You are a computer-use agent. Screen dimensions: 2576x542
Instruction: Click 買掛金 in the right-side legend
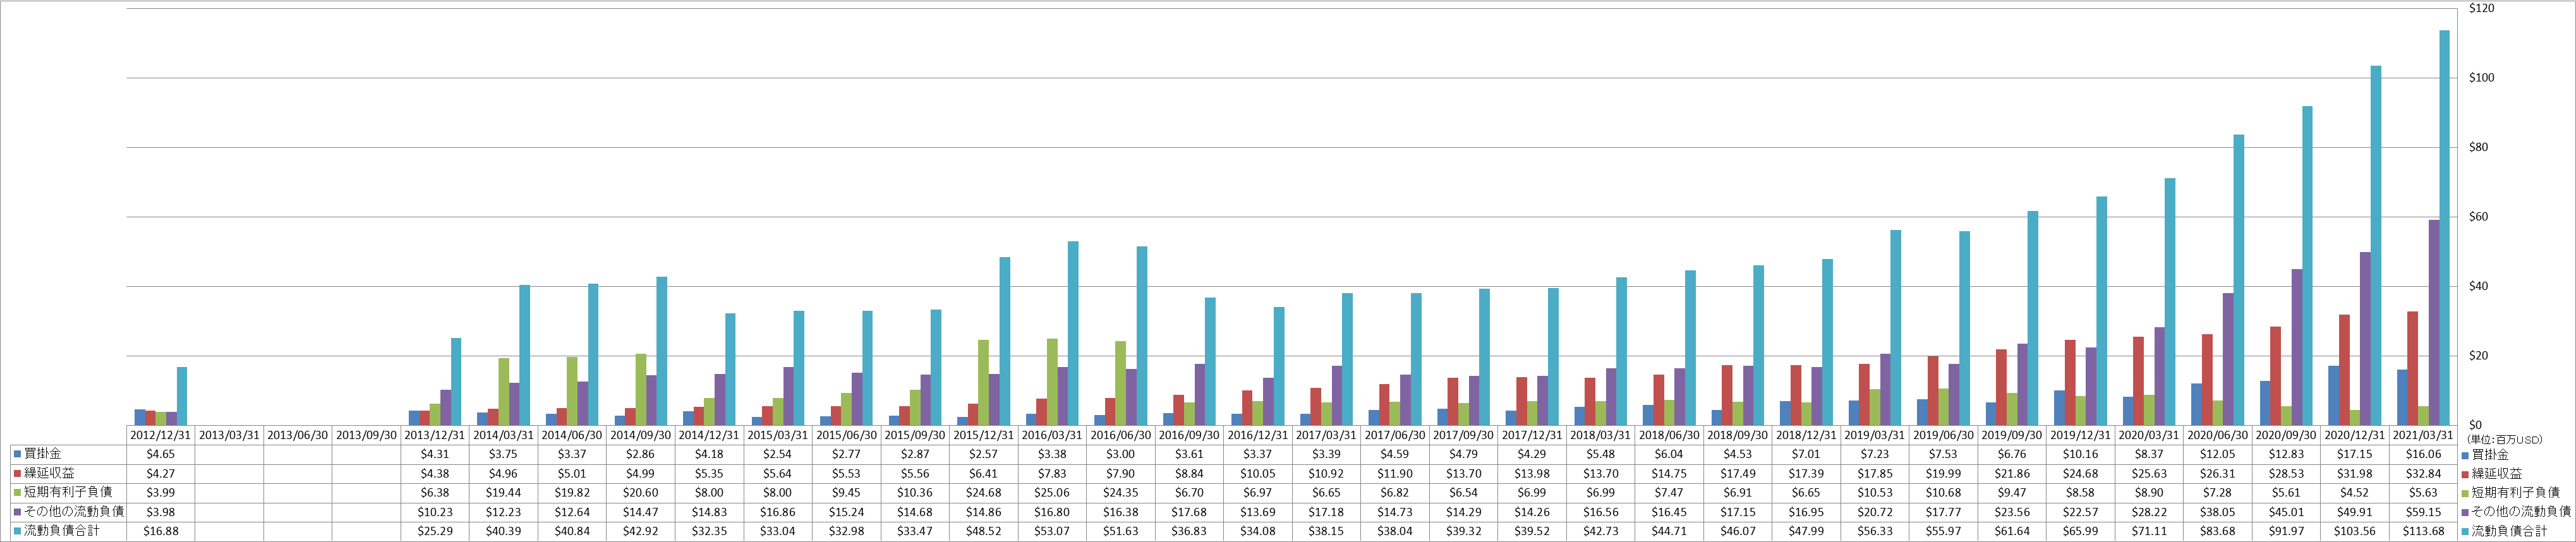pyautogui.click(x=2490, y=454)
